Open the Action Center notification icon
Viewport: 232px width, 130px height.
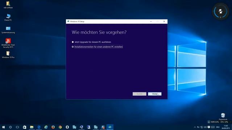(x=209, y=127)
